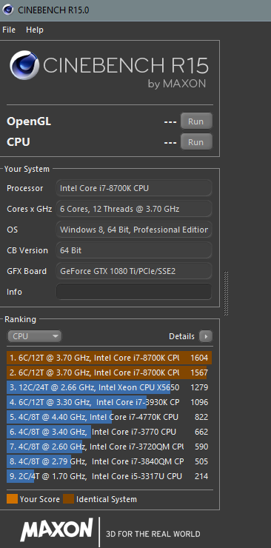Click the orange Your Score legend swatch
The image size is (271, 548).
(12, 498)
